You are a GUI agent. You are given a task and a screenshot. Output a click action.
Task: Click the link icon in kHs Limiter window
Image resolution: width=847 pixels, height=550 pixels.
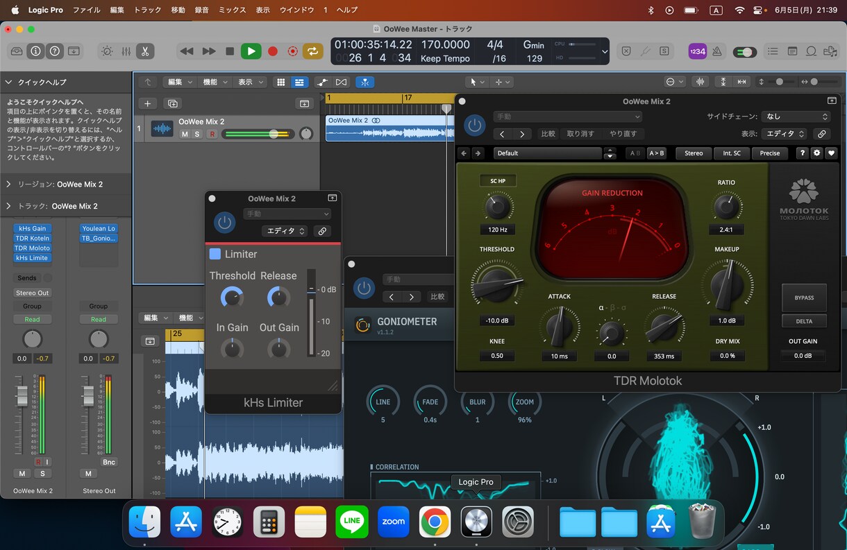322,231
